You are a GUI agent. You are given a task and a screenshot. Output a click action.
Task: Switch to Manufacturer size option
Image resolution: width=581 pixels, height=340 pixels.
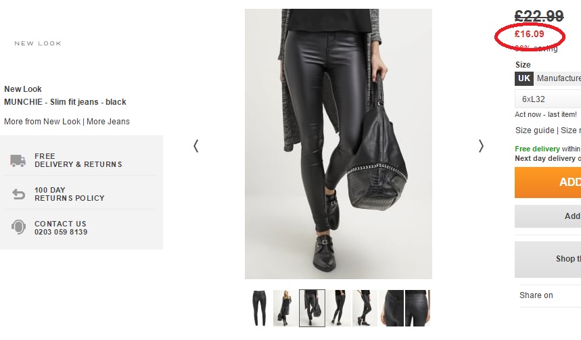point(557,78)
